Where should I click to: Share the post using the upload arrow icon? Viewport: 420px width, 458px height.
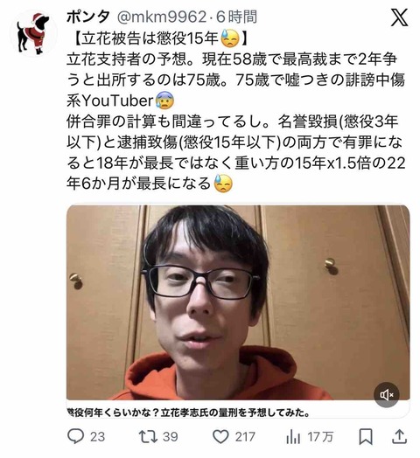pyautogui.click(x=399, y=436)
